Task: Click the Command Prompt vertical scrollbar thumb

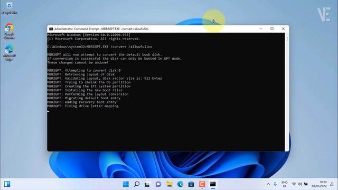Action: (287, 39)
